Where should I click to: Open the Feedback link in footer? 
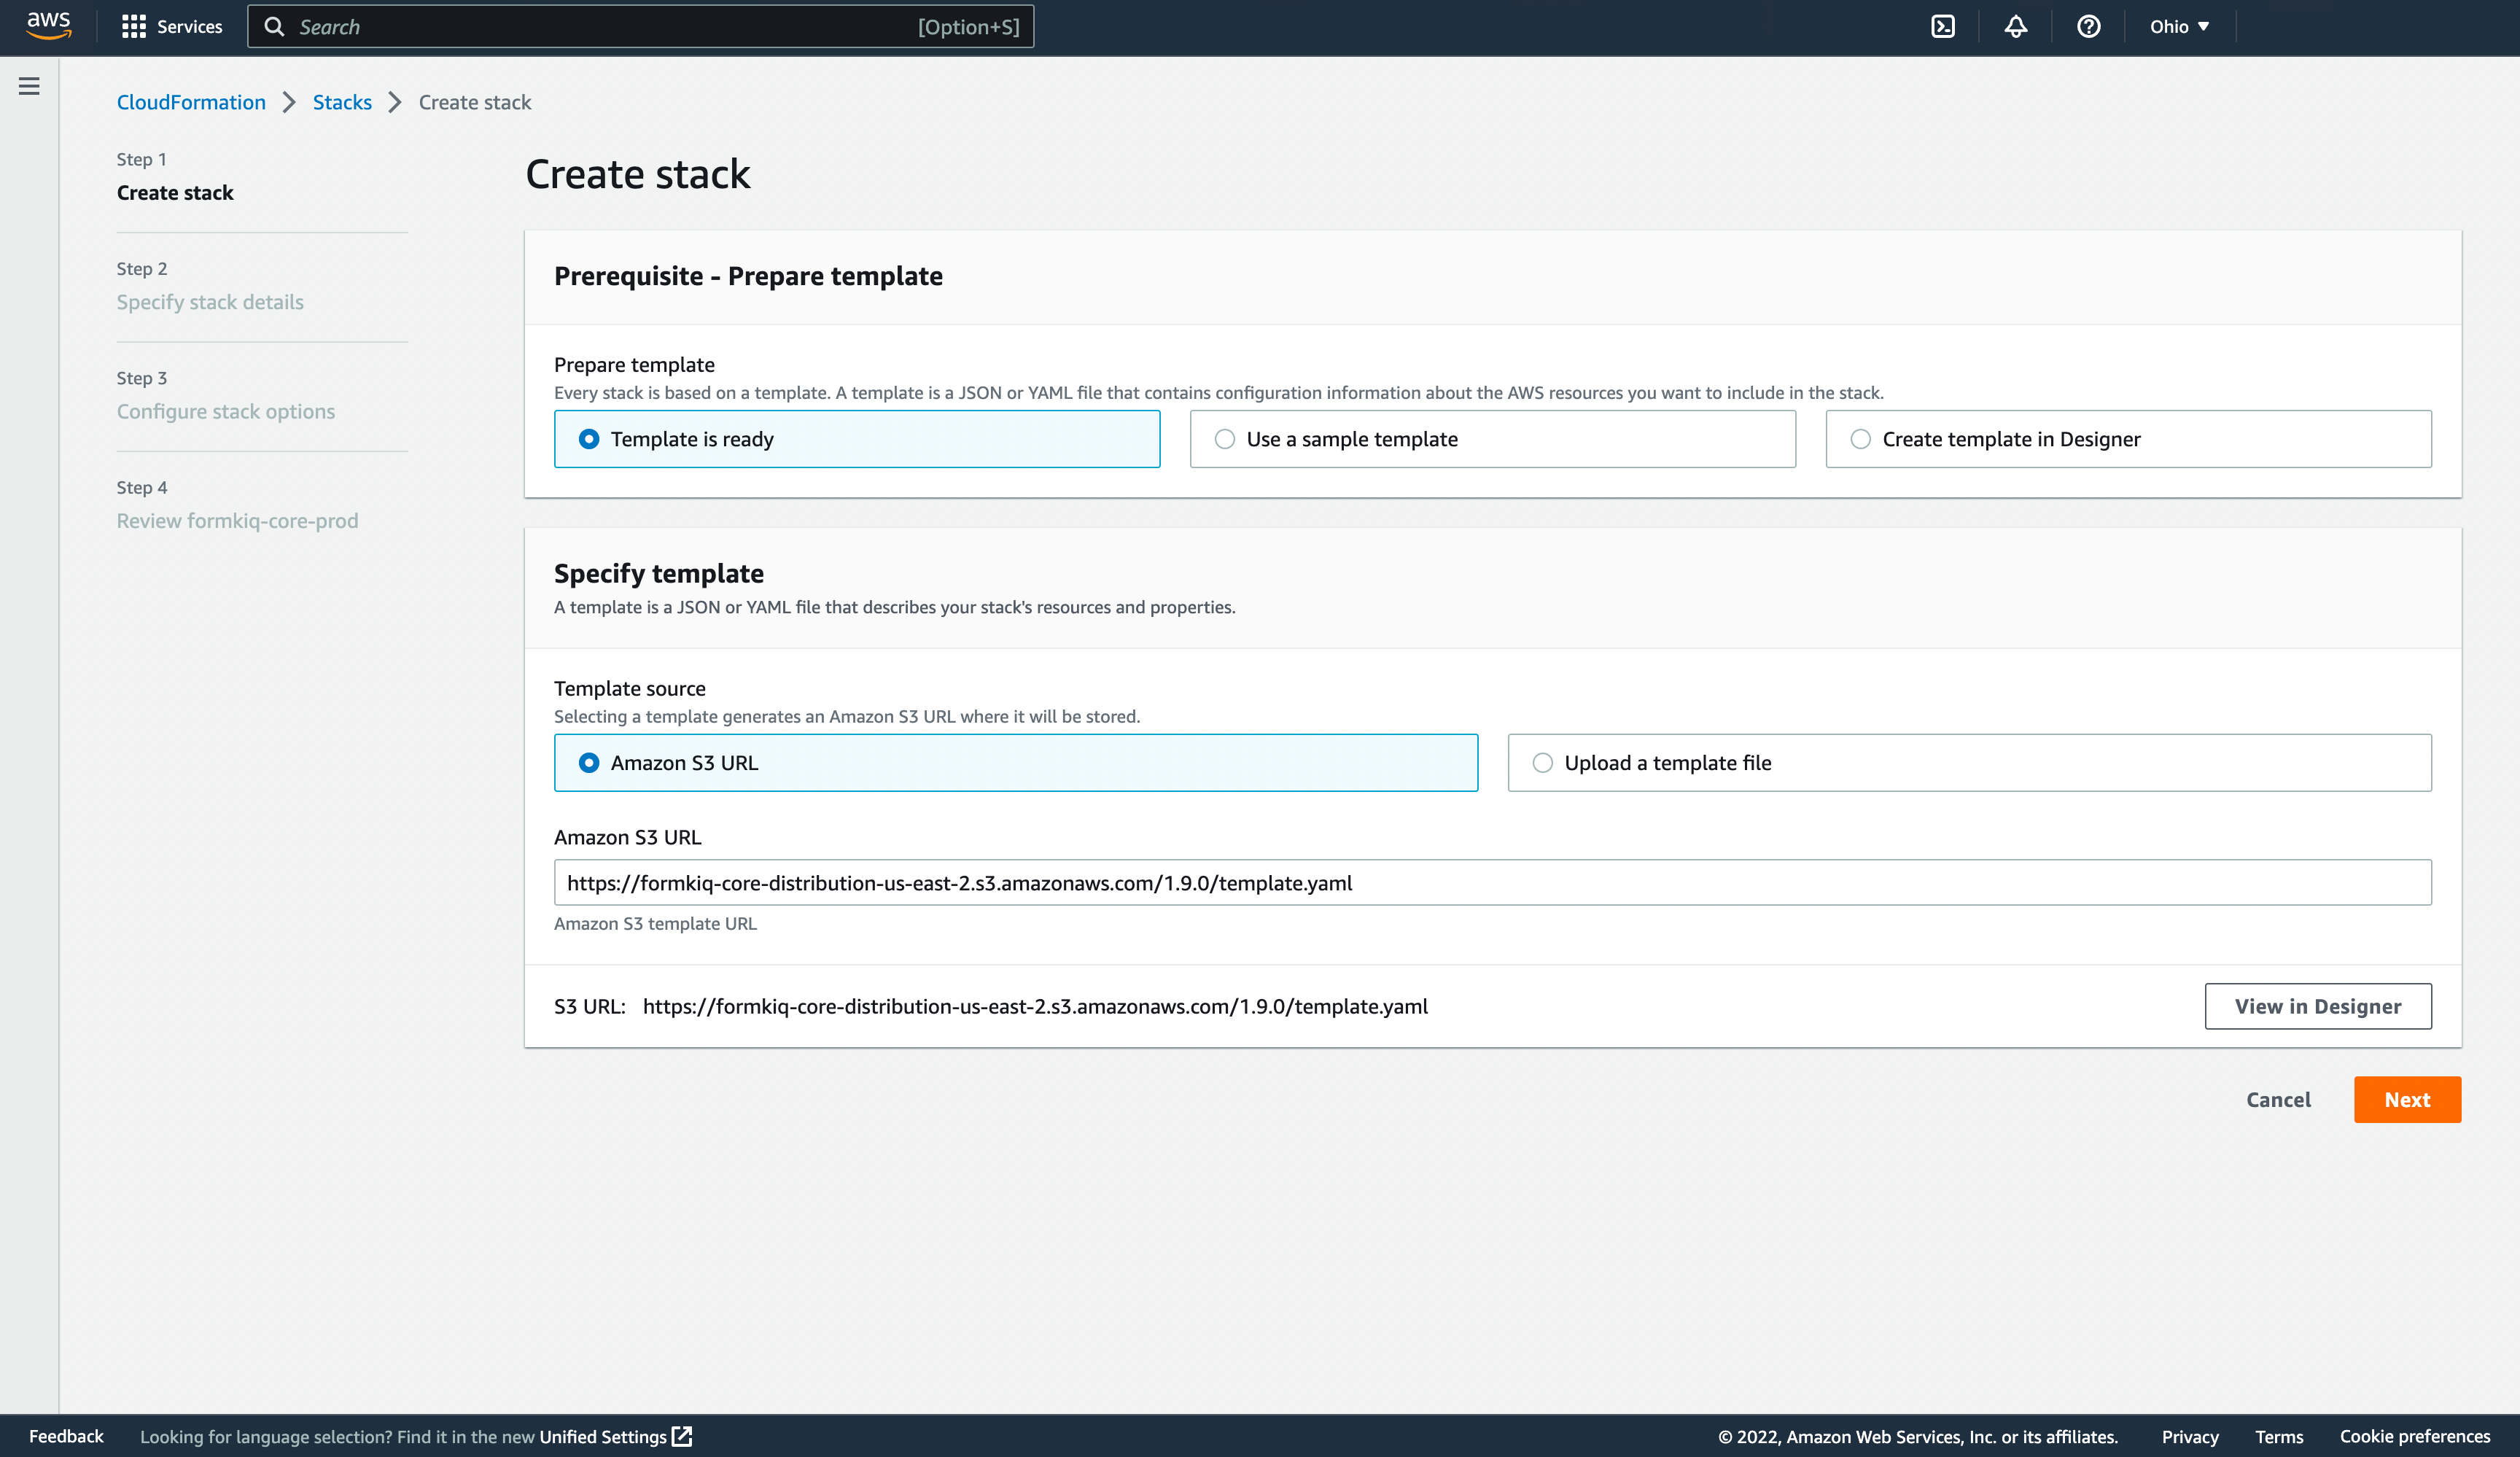coord(66,1436)
